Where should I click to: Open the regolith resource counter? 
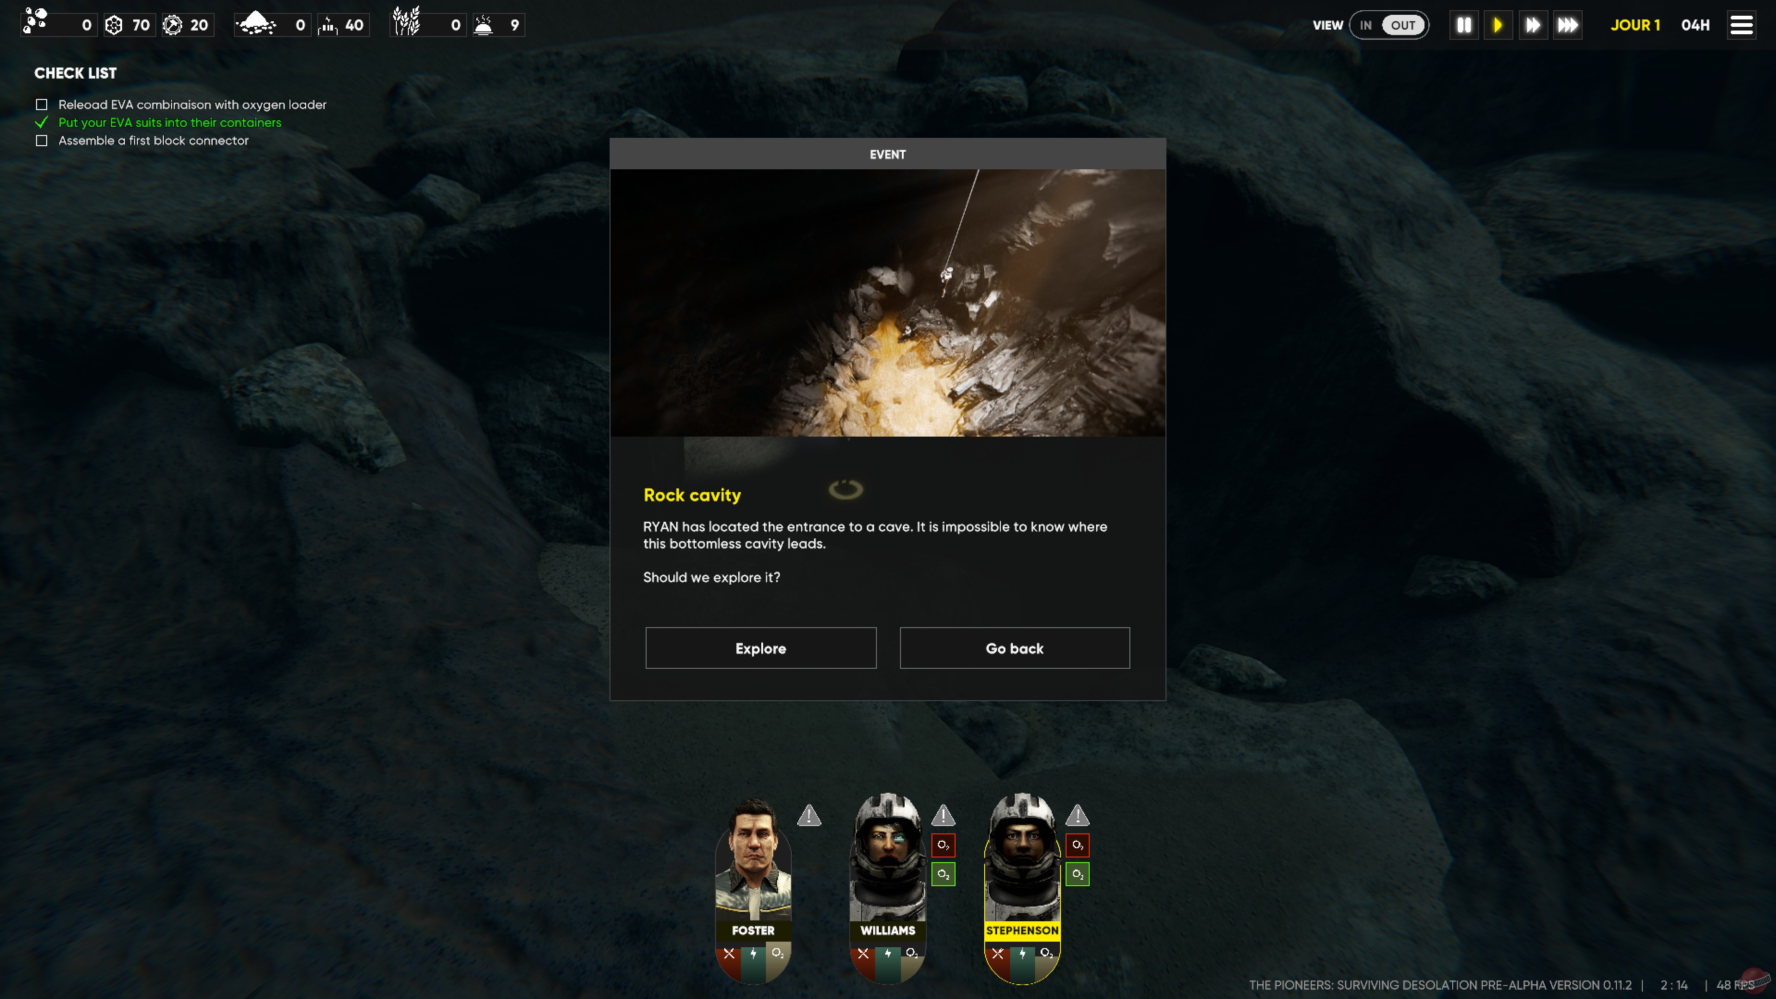coord(256,24)
